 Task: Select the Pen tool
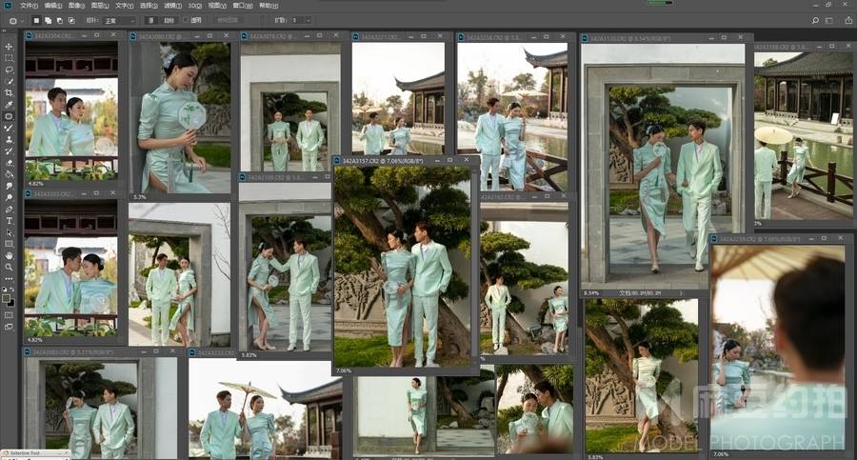9,209
